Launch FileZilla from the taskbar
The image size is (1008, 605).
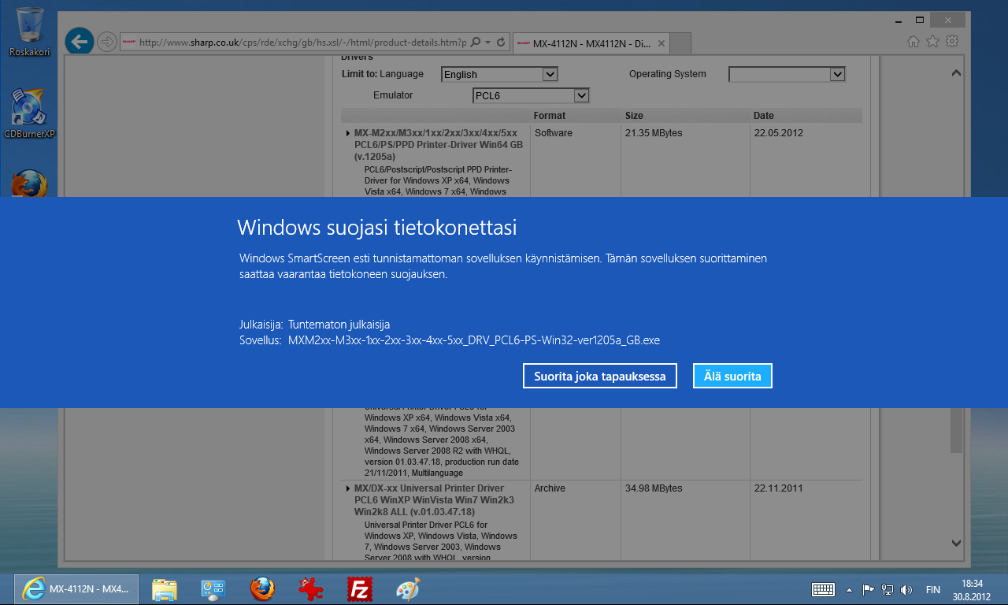(360, 588)
